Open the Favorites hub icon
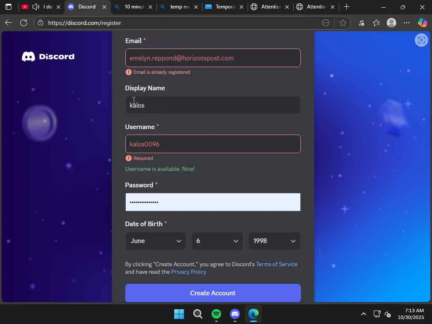The width and height of the screenshot is (432, 324). point(376,23)
